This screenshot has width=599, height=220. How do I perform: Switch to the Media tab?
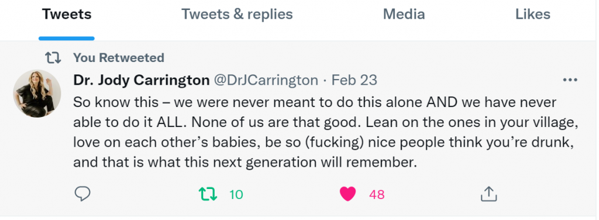404,15
